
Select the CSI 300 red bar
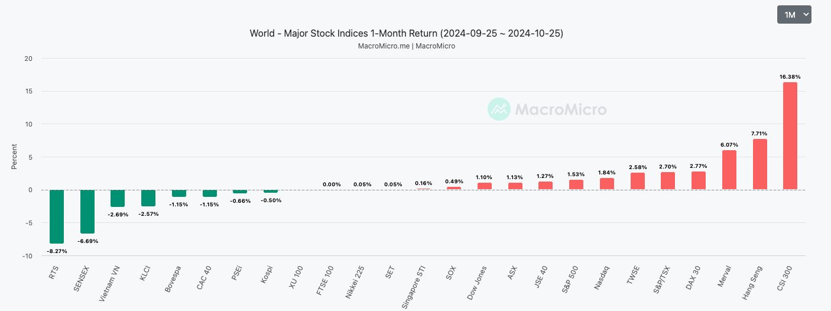point(790,136)
